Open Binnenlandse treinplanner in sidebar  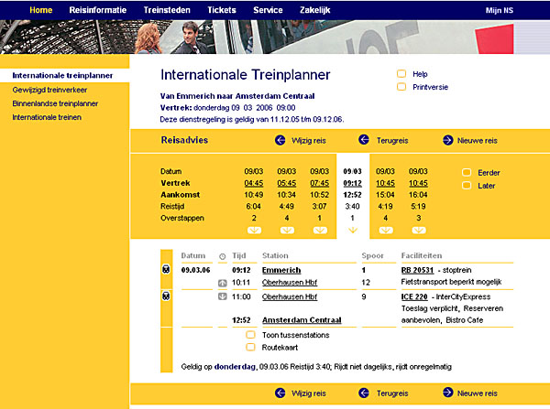click(55, 103)
